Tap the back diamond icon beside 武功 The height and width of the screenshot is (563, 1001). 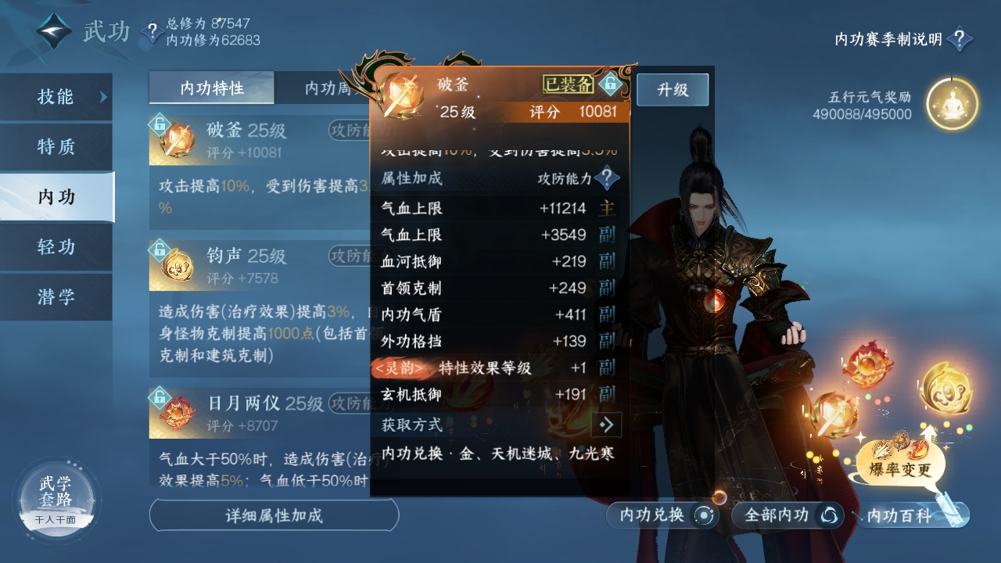coord(53,31)
